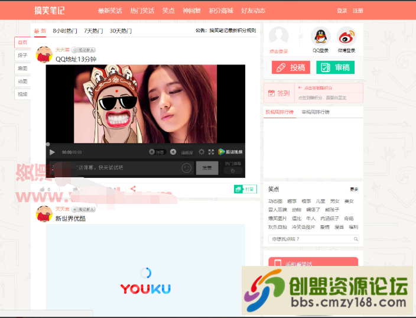Open the 搞笑笔记最新积分规则 announcement
Image resolution: width=416 pixels, height=318 pixels.
tap(233, 31)
